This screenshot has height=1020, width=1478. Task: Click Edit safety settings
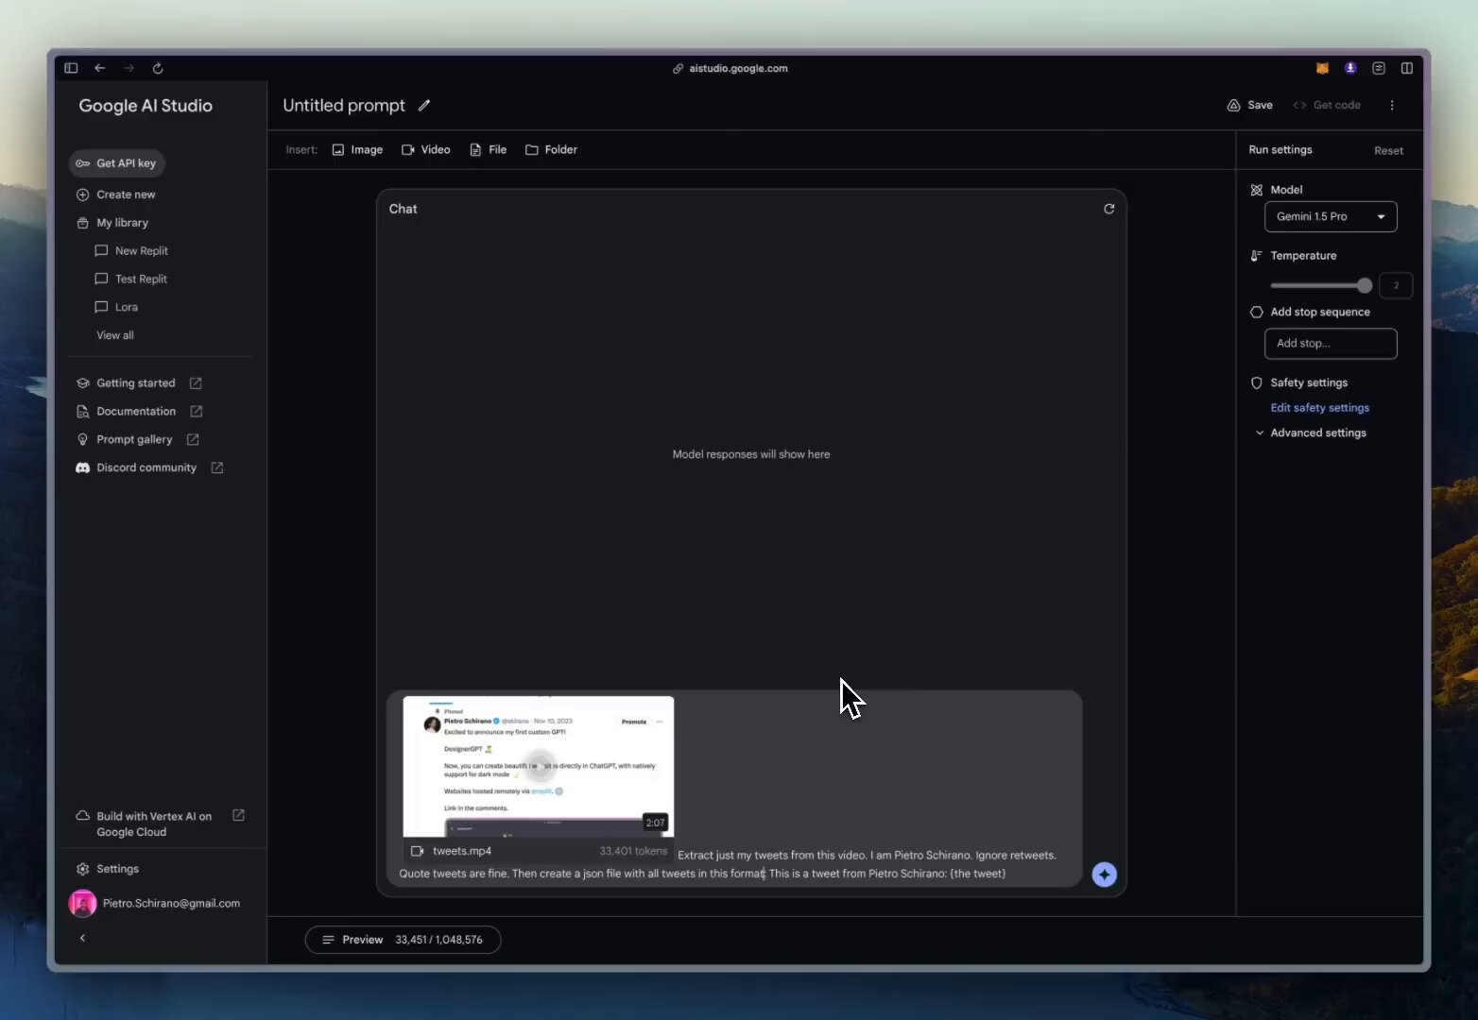click(x=1319, y=408)
